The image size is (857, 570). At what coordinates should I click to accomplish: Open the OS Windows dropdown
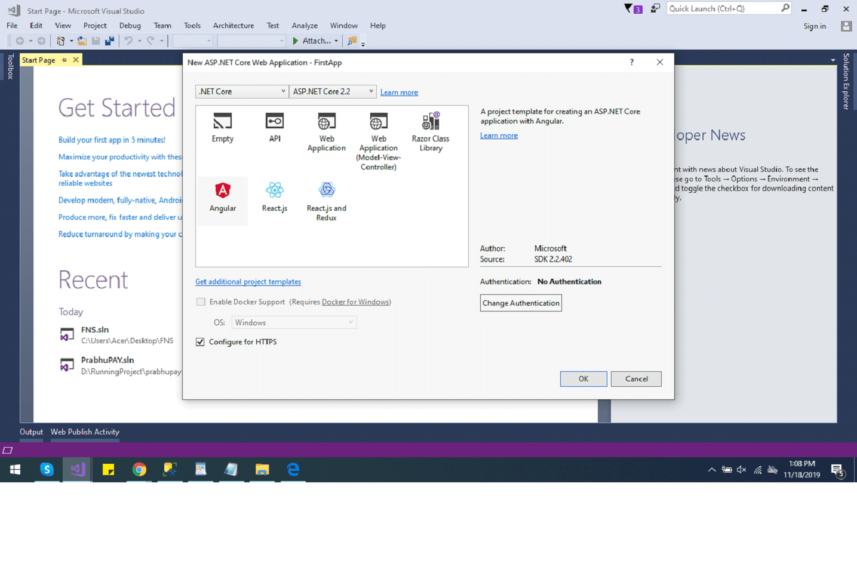(x=294, y=322)
